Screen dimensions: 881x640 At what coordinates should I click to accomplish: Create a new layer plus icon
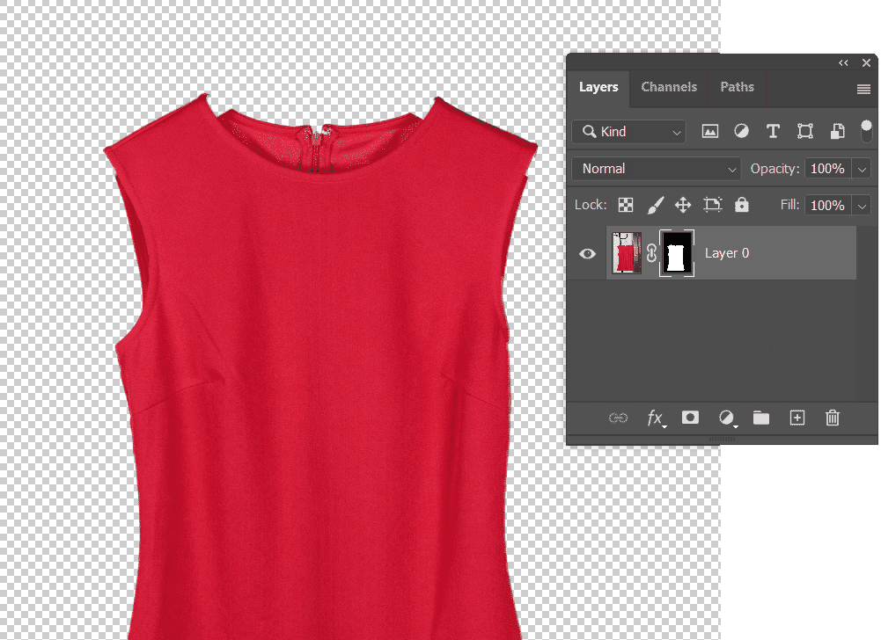[797, 418]
